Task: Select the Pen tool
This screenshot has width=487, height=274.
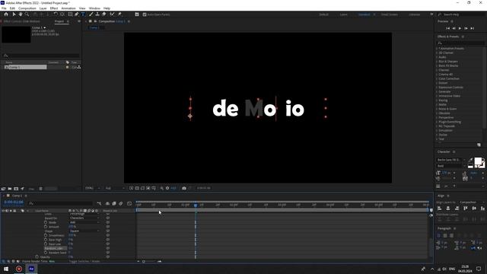Action: click(x=76, y=14)
